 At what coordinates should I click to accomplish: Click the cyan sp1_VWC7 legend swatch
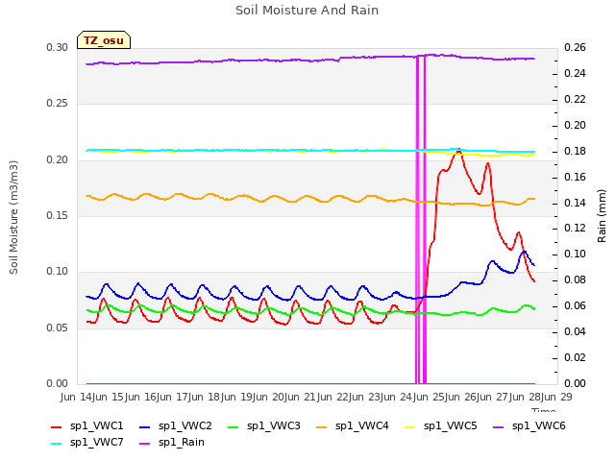click(57, 444)
